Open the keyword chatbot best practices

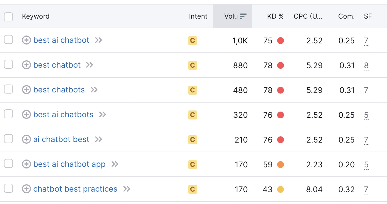point(75,189)
